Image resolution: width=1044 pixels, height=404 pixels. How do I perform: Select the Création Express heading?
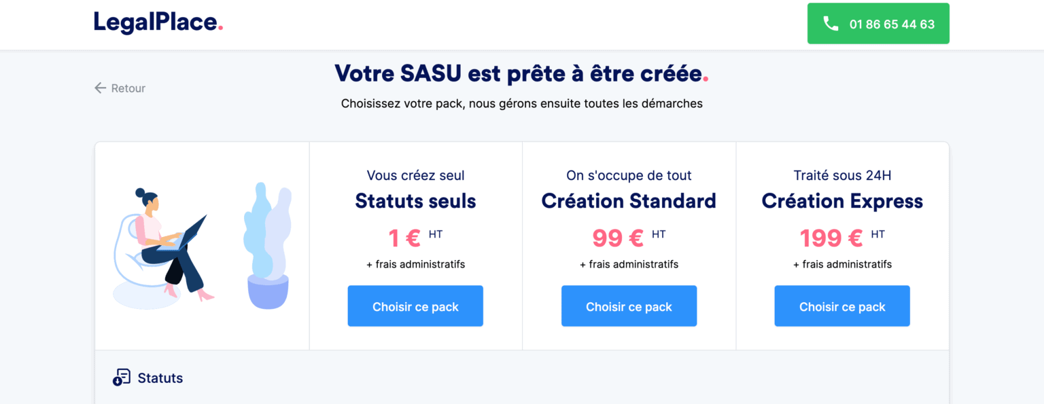pos(842,201)
